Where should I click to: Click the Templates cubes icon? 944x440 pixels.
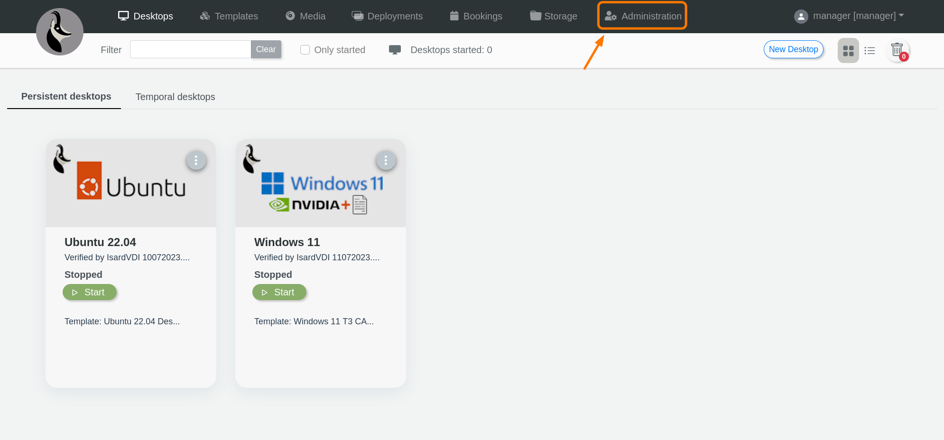point(205,16)
